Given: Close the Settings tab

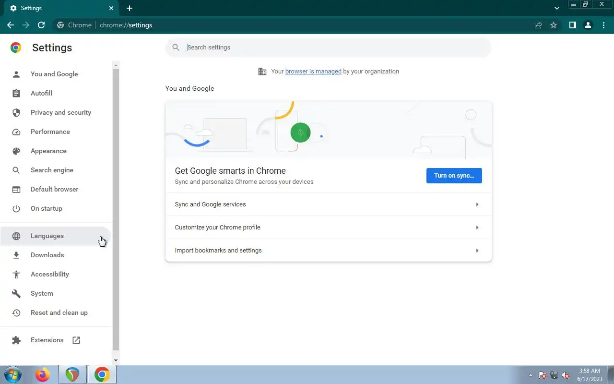Looking at the screenshot, I should click(111, 8).
